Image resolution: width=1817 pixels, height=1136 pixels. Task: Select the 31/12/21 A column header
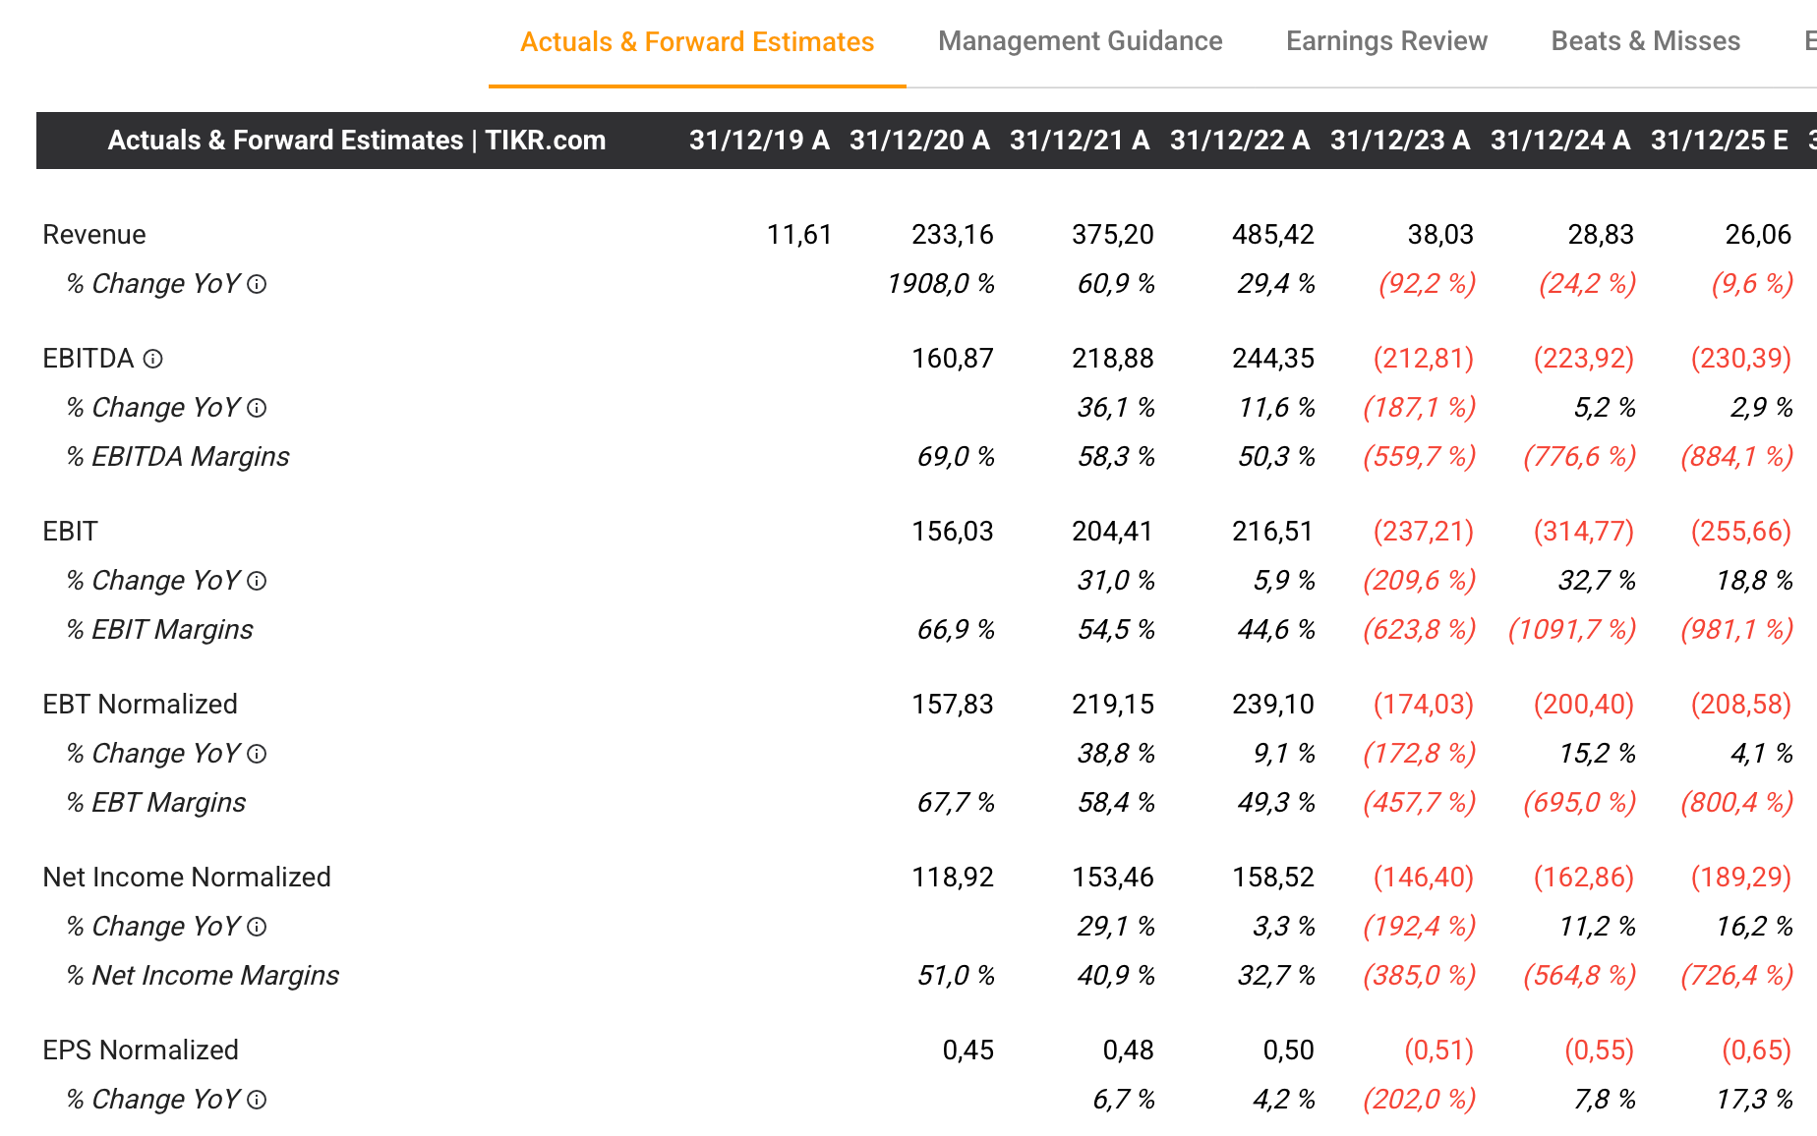1080,141
